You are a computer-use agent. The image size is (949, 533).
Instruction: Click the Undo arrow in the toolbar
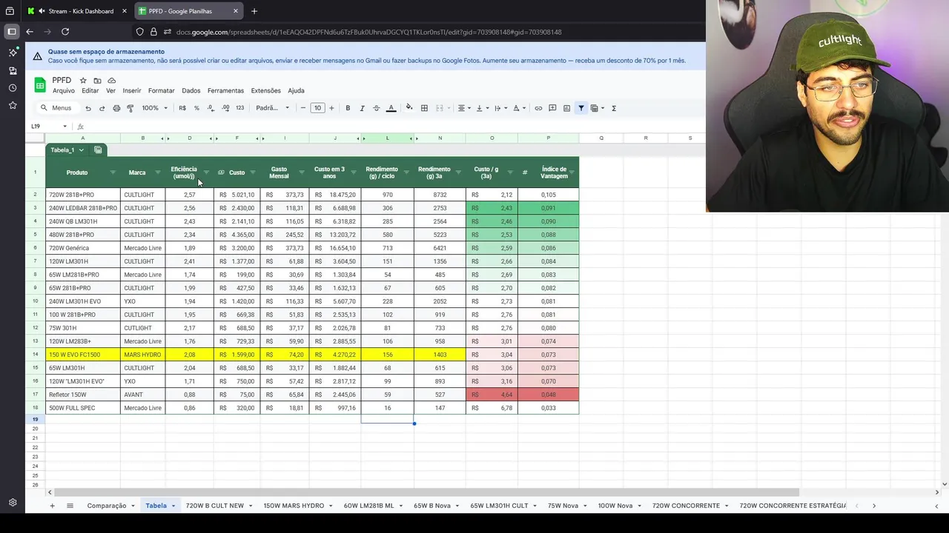click(x=88, y=108)
